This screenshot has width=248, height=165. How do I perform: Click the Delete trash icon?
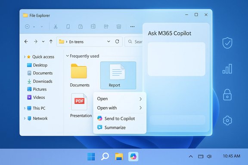(x=119, y=26)
